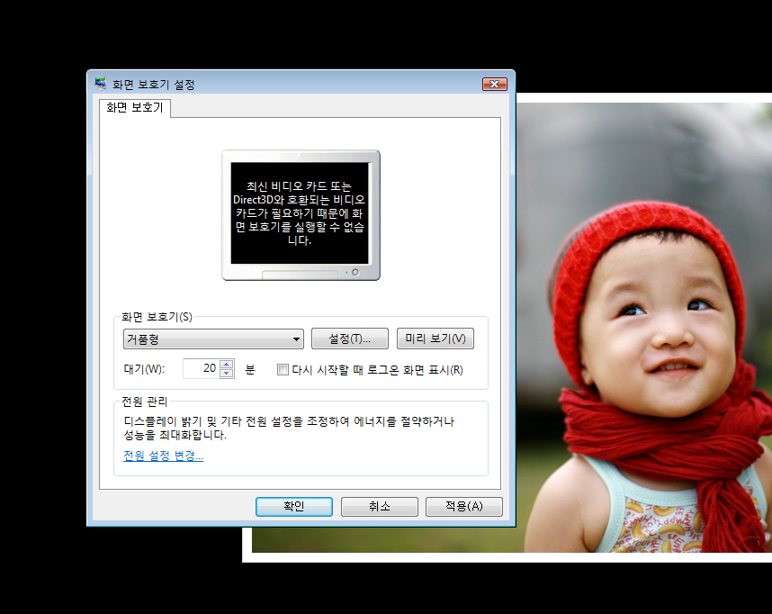772x614 pixels.
Task: Click the 대기(W): label
Action: click(x=144, y=368)
